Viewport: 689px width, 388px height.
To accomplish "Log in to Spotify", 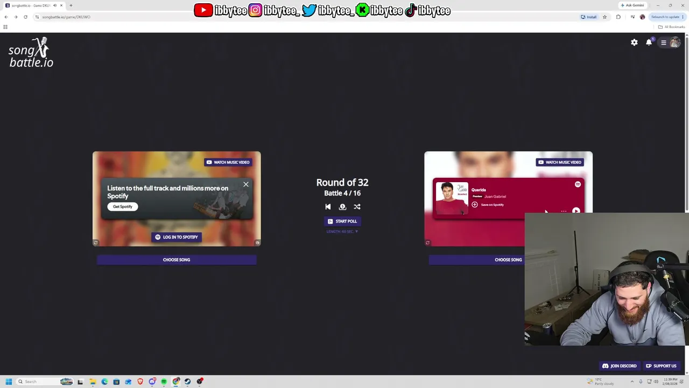I will [x=177, y=237].
